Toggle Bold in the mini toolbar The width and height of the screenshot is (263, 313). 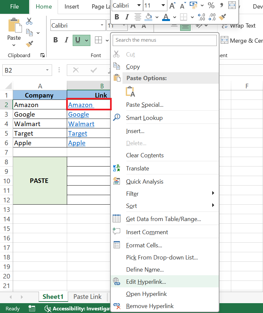117,17
